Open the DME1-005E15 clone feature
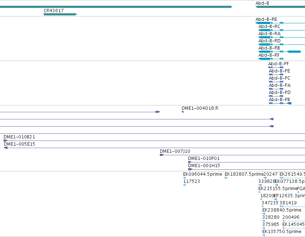Screen dimensions: 305x237 pos(19,144)
